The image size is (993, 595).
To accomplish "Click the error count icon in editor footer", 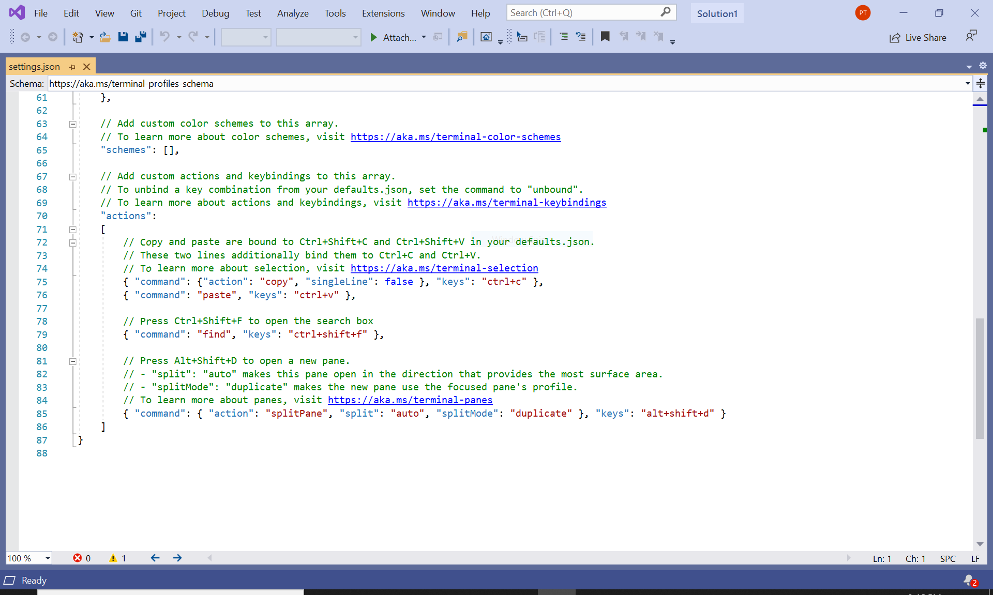I will click(x=78, y=558).
